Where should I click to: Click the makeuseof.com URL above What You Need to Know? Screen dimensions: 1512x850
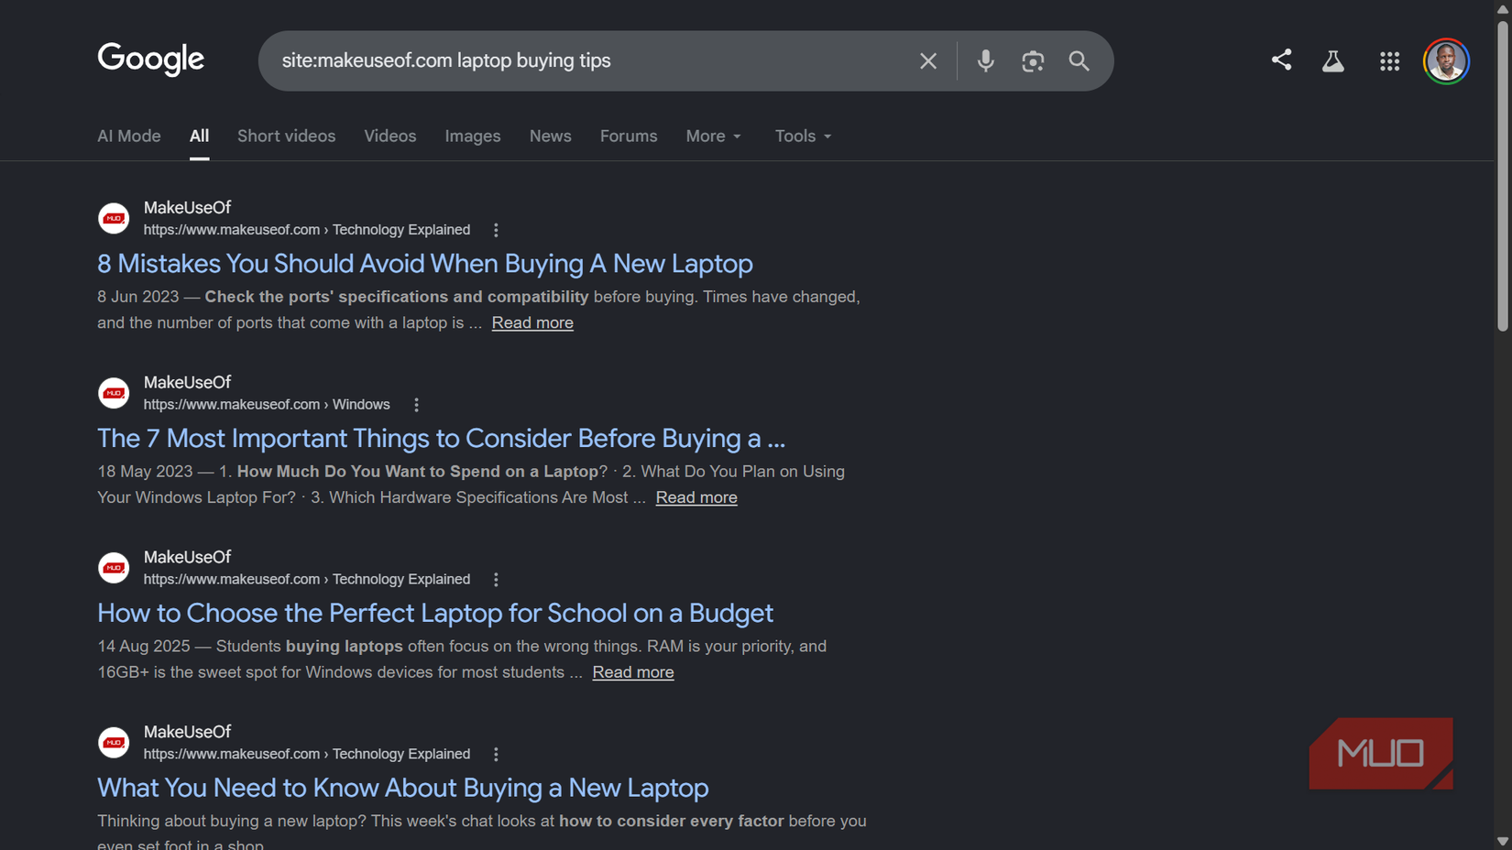[307, 755]
